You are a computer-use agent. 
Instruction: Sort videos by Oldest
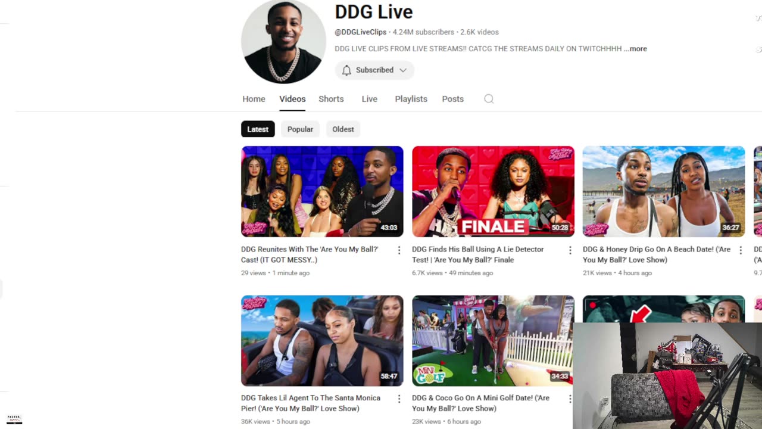click(x=343, y=129)
